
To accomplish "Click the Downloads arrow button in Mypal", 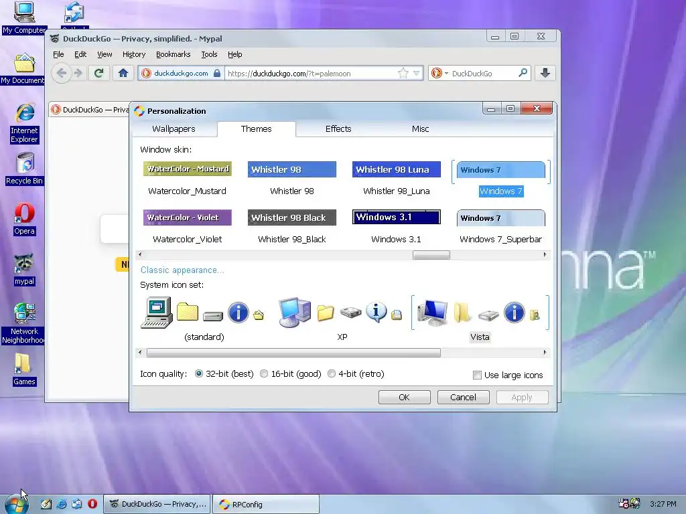I will pos(545,73).
